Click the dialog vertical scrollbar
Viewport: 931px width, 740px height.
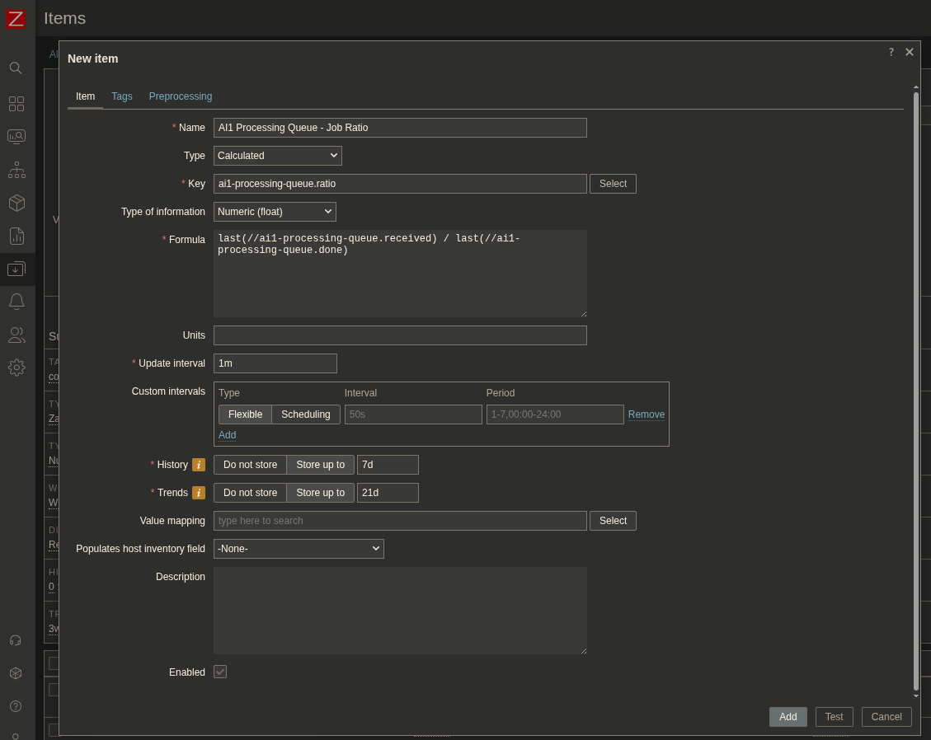tap(916, 391)
